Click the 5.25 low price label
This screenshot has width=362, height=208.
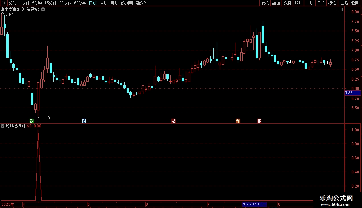pos(46,118)
